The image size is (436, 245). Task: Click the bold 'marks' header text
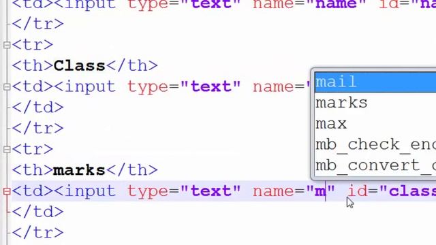coord(79,170)
